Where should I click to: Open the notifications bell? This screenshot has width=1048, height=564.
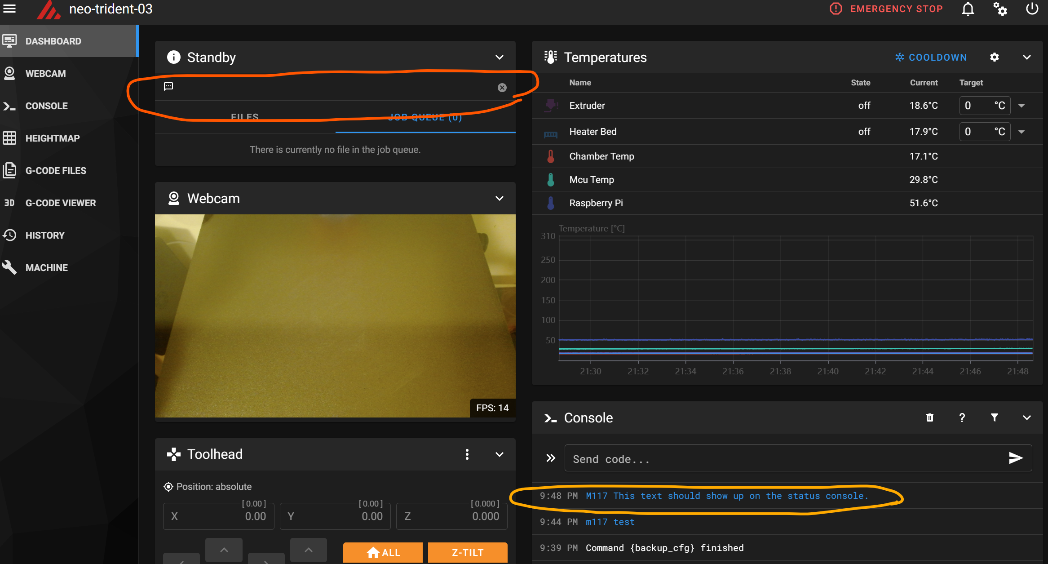click(968, 9)
